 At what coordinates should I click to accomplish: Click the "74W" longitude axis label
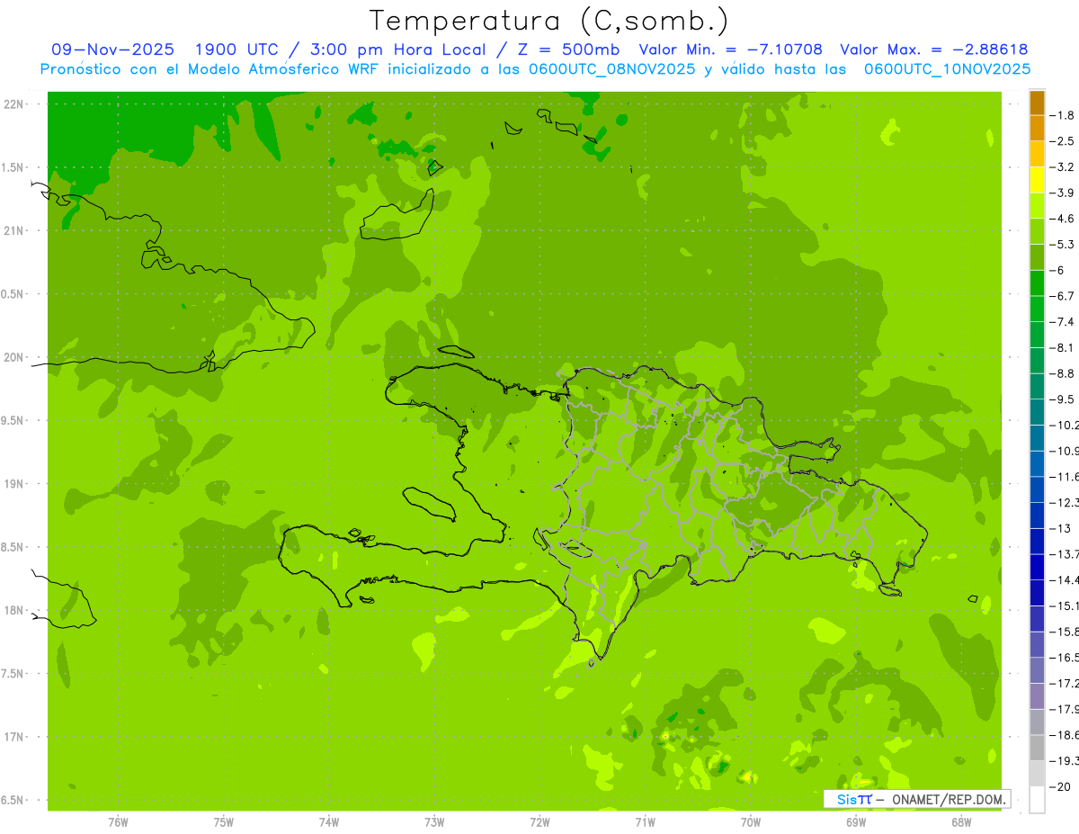pos(329,822)
